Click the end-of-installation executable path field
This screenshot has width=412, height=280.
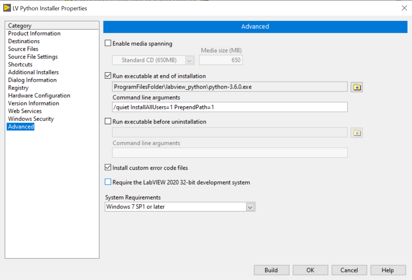tap(230, 87)
